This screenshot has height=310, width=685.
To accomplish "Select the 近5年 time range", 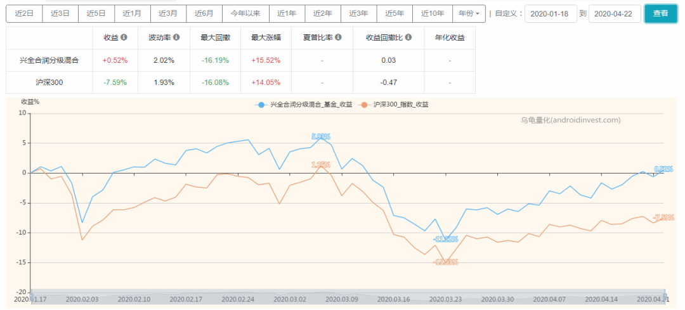I will [395, 13].
